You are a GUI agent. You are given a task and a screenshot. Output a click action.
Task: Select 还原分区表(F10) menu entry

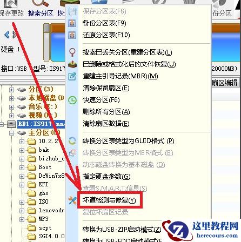pyautogui.click(x=106, y=35)
